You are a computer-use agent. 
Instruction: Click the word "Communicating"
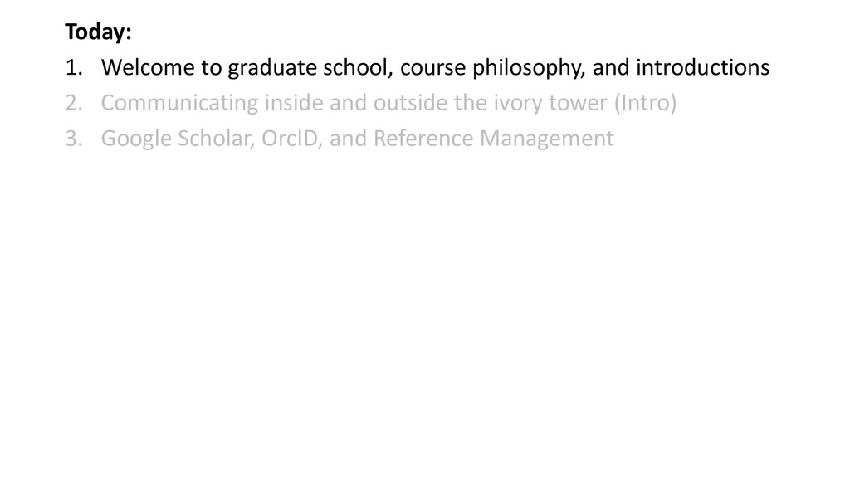click(x=179, y=104)
